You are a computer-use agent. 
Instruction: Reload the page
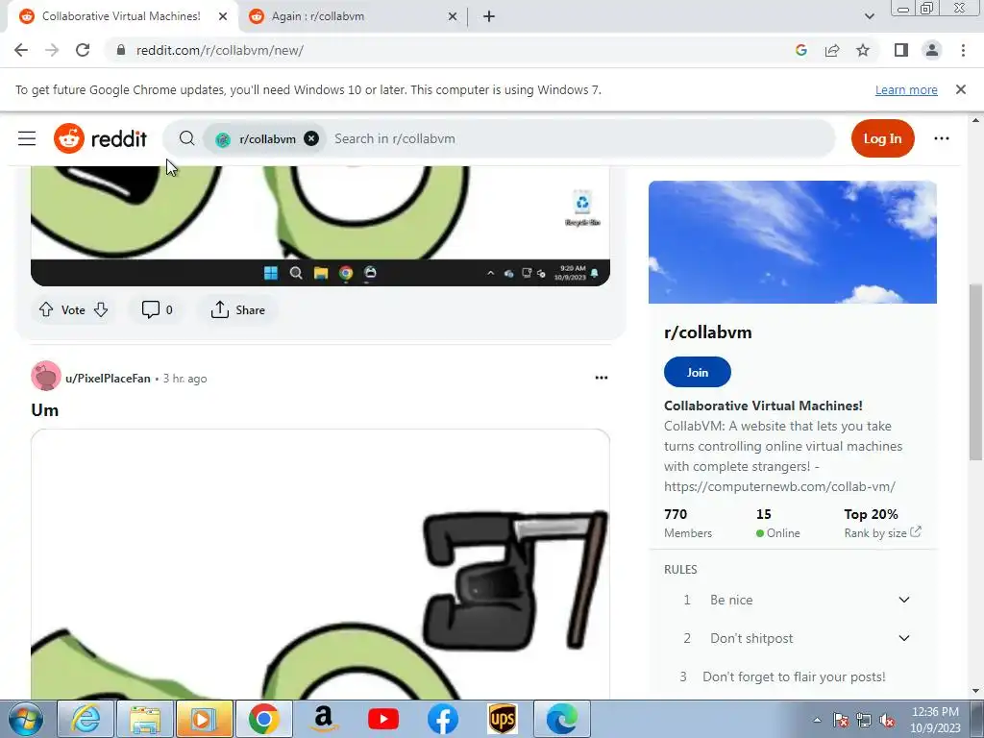[x=83, y=50]
